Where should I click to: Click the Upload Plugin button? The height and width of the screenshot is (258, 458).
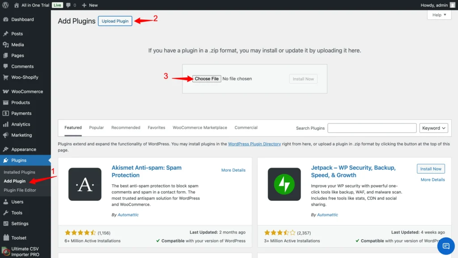(115, 21)
